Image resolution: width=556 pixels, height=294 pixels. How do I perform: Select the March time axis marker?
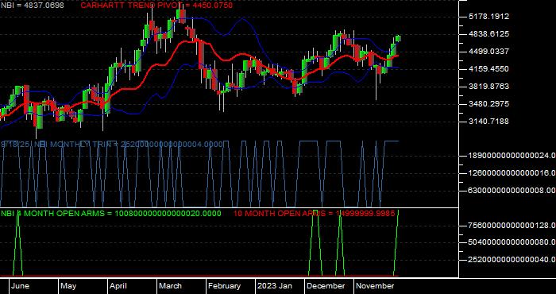coord(170,286)
